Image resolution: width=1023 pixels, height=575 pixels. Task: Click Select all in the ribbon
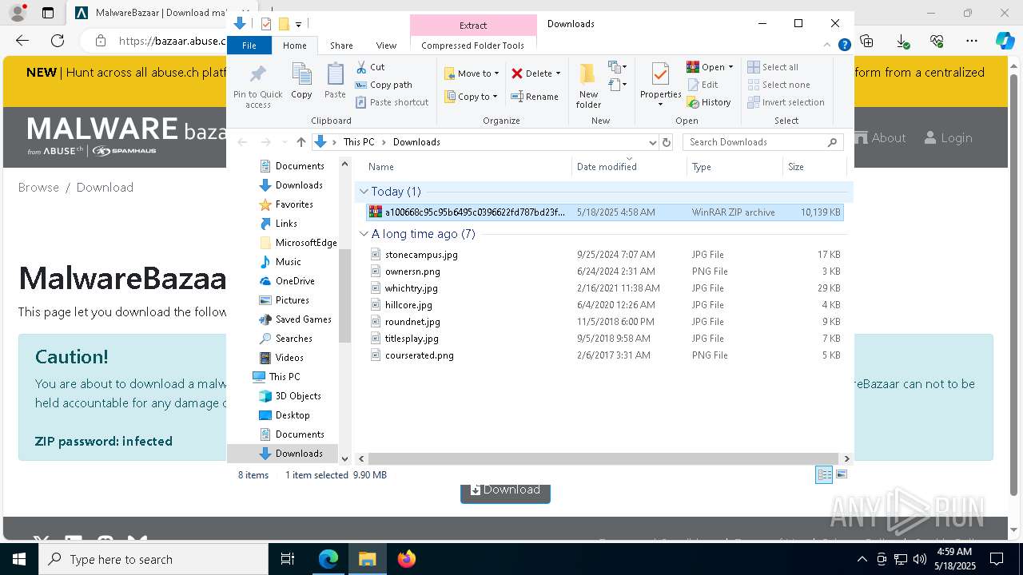[x=773, y=67]
